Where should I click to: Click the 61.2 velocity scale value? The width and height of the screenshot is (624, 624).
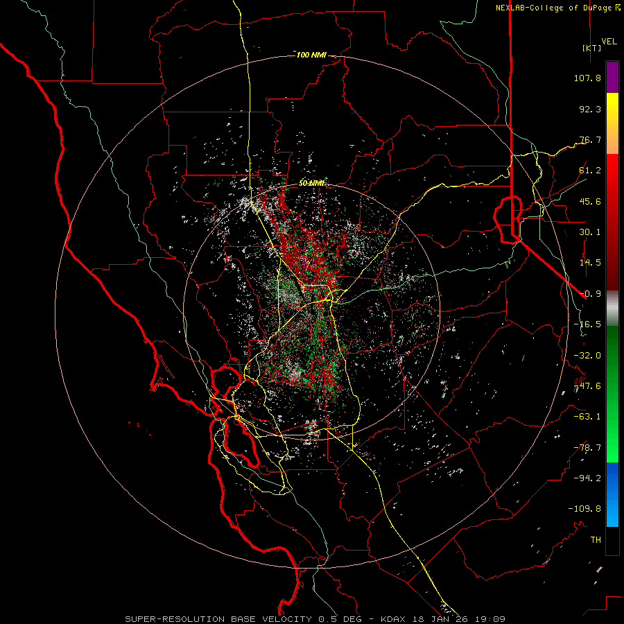click(590, 171)
